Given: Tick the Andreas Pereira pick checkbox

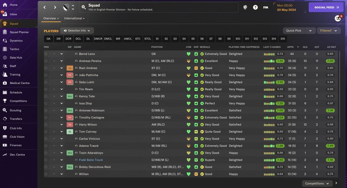Looking at the screenshot, I should (46, 61).
